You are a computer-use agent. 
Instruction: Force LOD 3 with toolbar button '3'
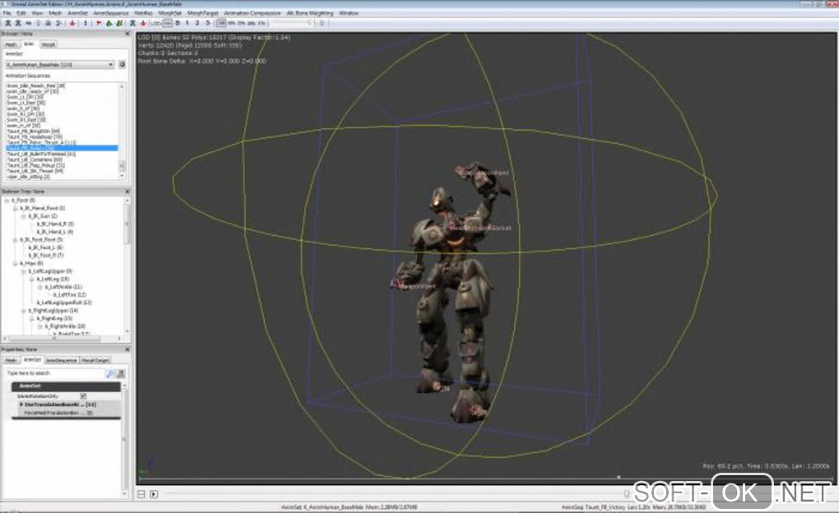207,23
